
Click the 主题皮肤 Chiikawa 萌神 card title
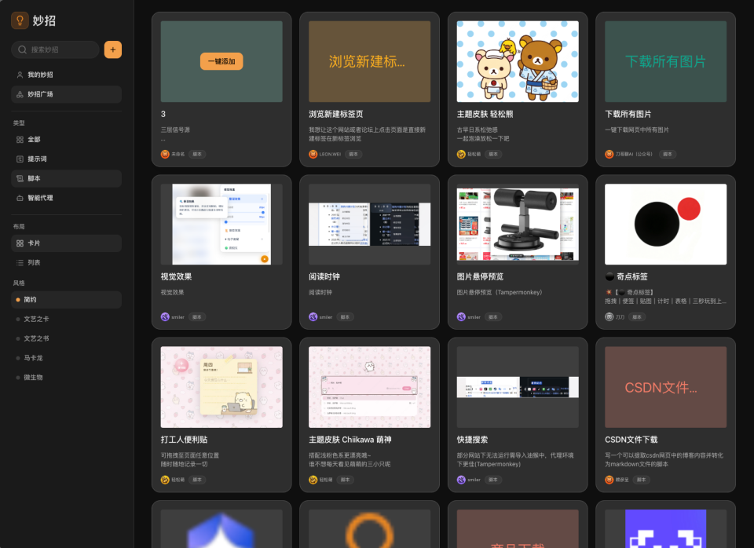(350, 440)
